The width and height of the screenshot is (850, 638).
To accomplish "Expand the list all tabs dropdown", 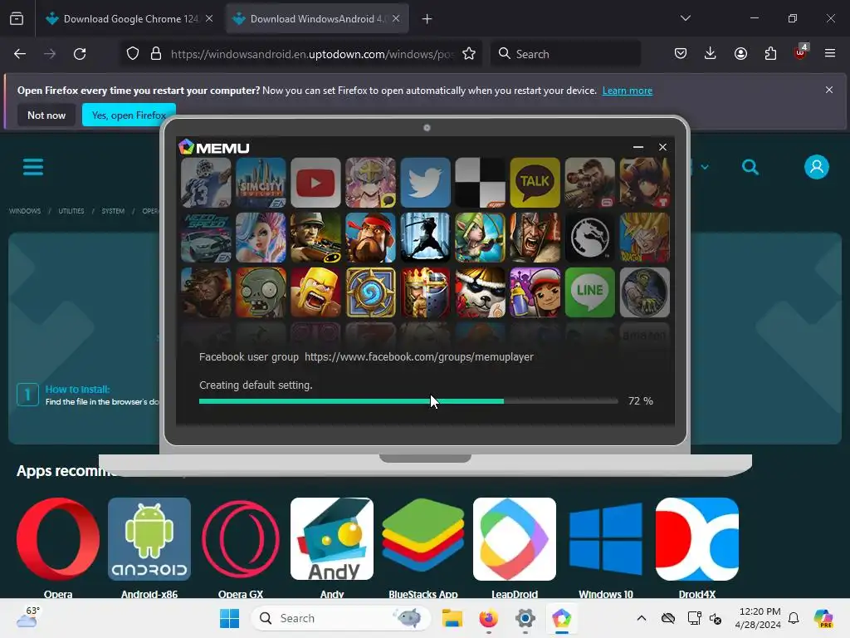I will [x=685, y=18].
